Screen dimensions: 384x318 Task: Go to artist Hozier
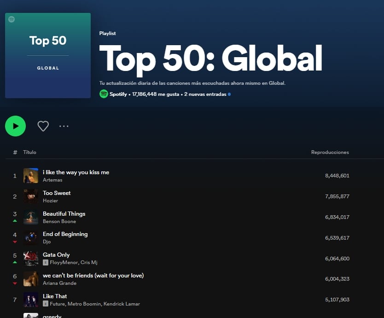point(50,200)
